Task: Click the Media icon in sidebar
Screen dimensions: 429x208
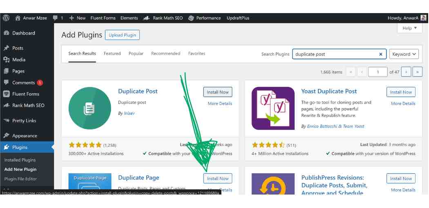Action: click(6, 60)
